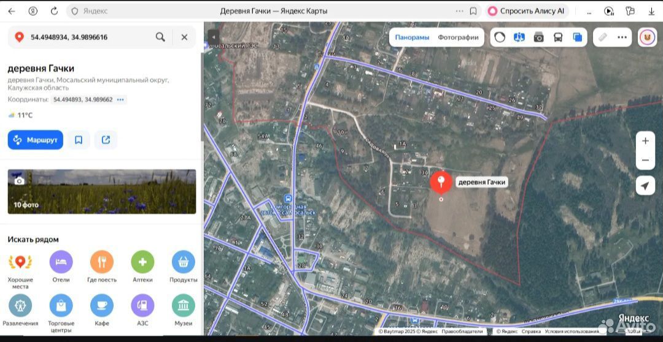
Task: Switch to Фотографии mode
Action: [x=459, y=37]
